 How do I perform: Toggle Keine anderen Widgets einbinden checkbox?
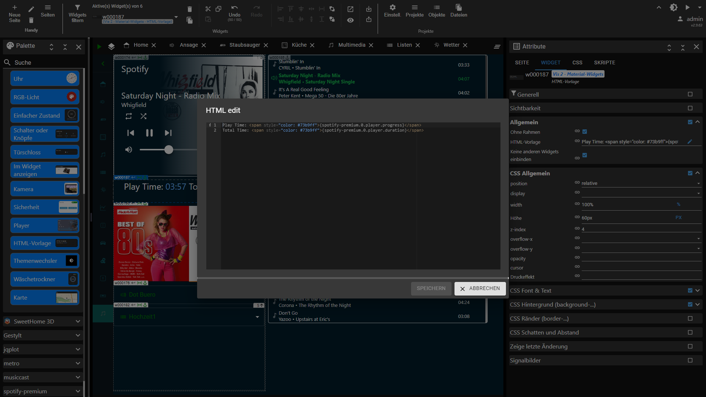(x=585, y=155)
